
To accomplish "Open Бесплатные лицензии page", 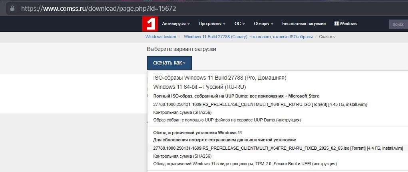I will pos(304,23).
